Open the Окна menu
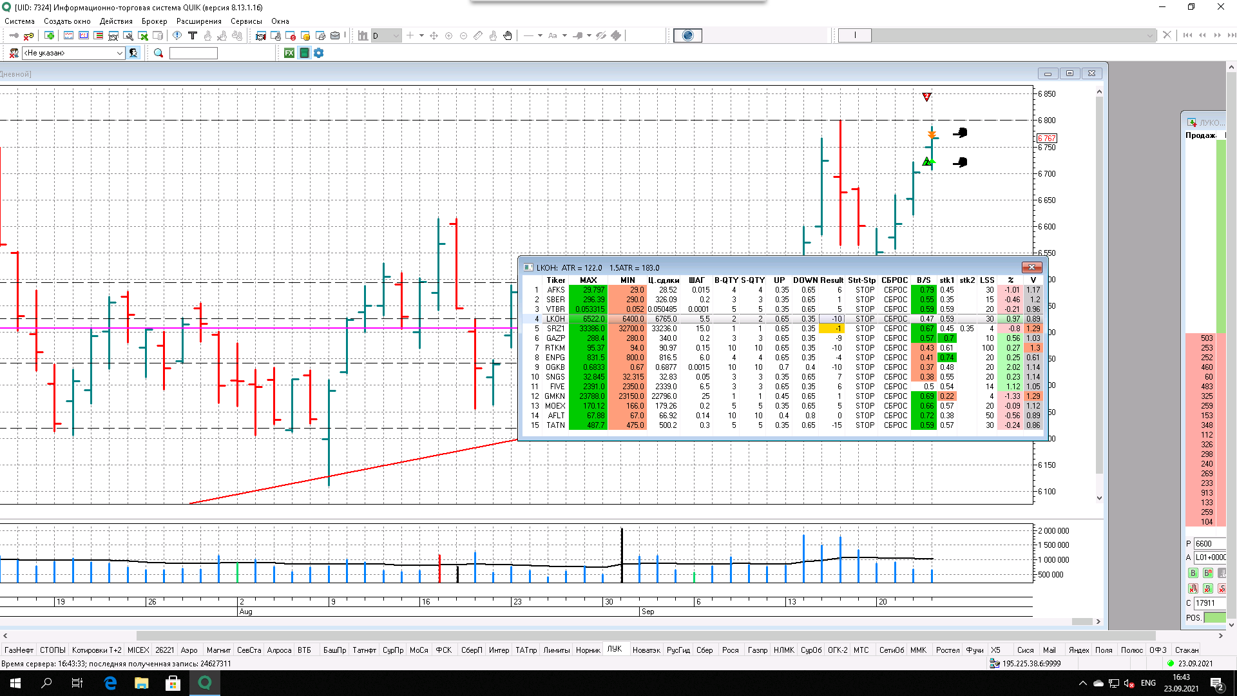This screenshot has height=696, width=1237. 280,21
